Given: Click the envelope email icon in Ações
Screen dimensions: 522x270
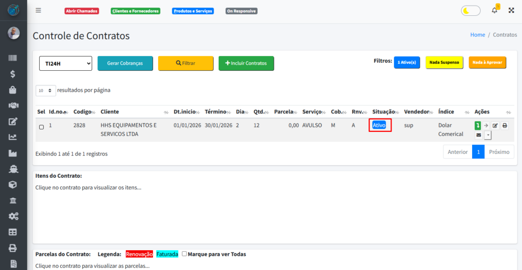Looking at the screenshot, I should click(478, 135).
